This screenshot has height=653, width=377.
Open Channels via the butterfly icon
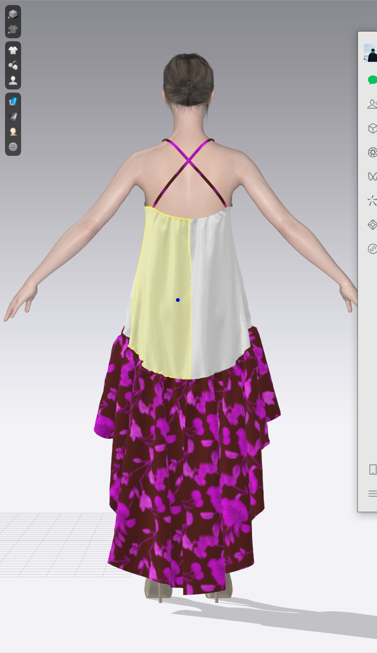pos(372,176)
